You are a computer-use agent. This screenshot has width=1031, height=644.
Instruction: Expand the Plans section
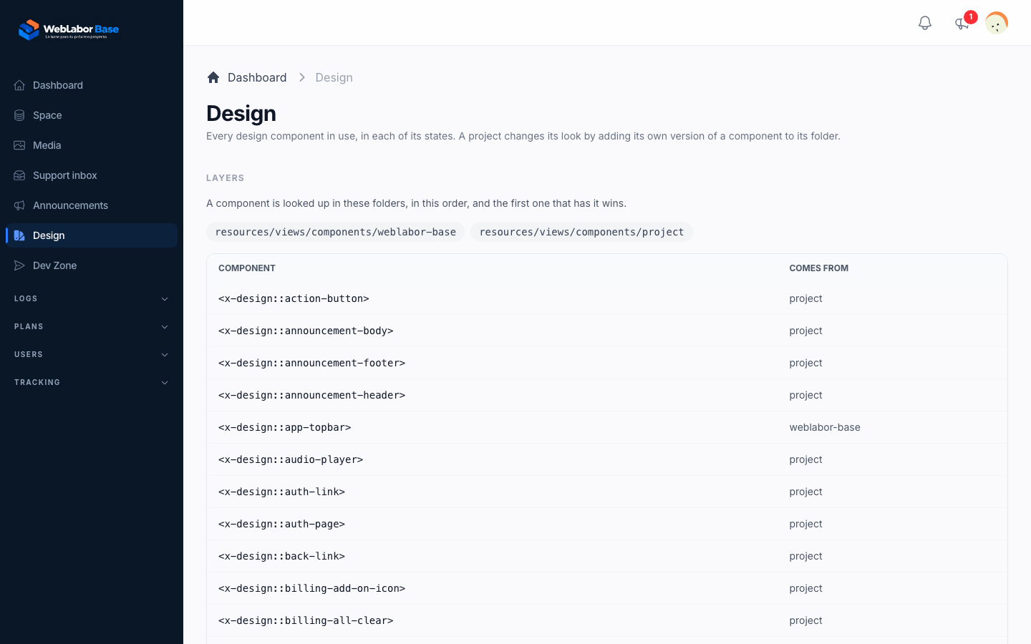92,327
